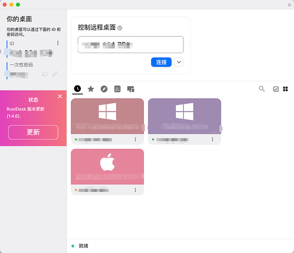Click the 你的桌面 heading
Screen dimensions: 294x253
(19, 19)
